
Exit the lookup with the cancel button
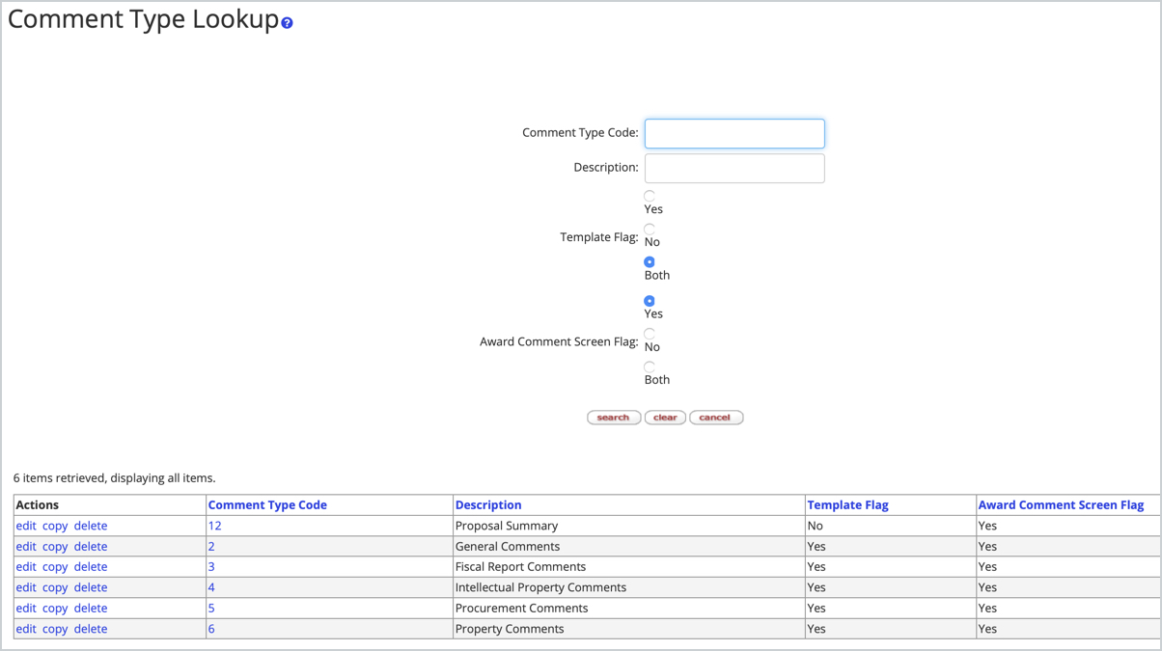tap(716, 418)
